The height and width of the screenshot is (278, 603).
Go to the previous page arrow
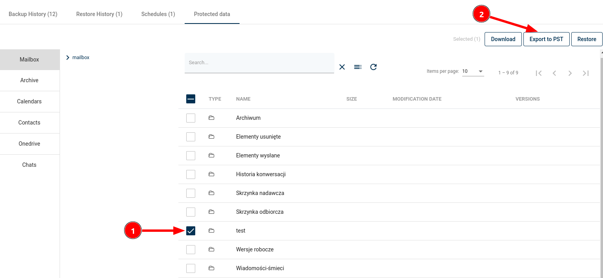click(x=554, y=73)
